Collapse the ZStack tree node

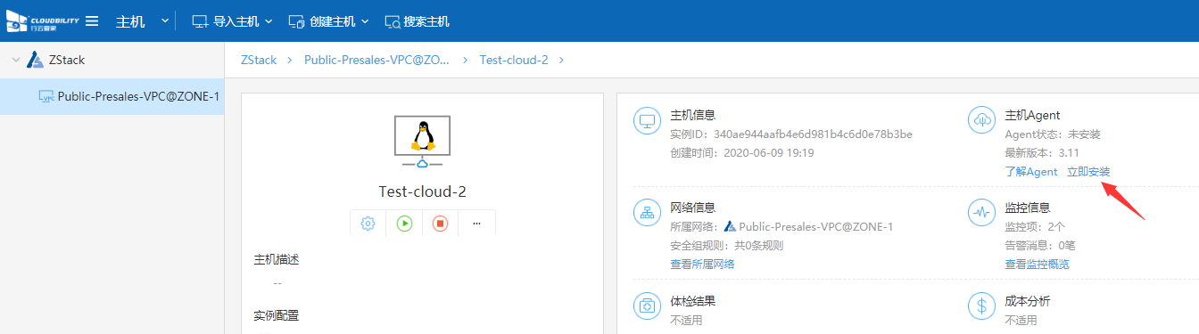click(x=15, y=60)
